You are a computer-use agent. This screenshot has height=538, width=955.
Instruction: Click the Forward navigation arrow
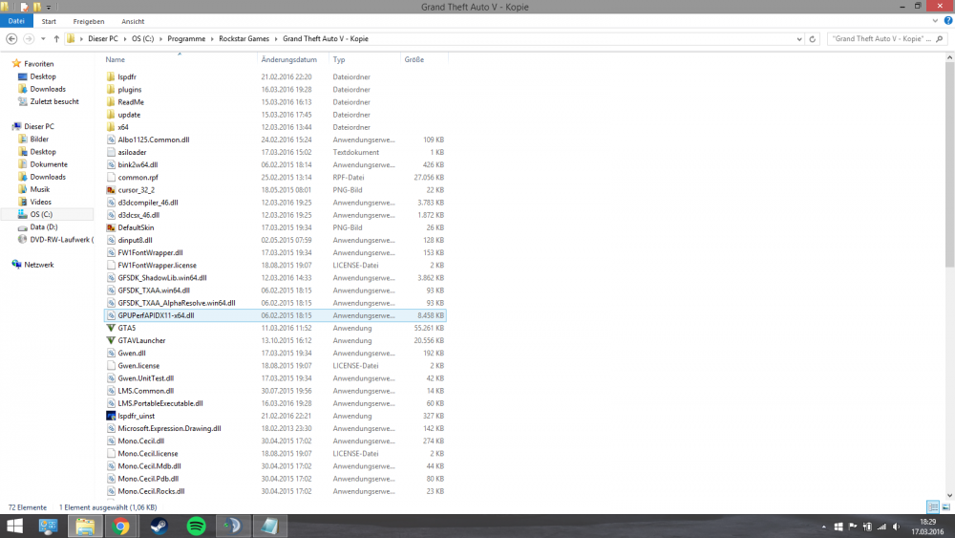(x=29, y=38)
